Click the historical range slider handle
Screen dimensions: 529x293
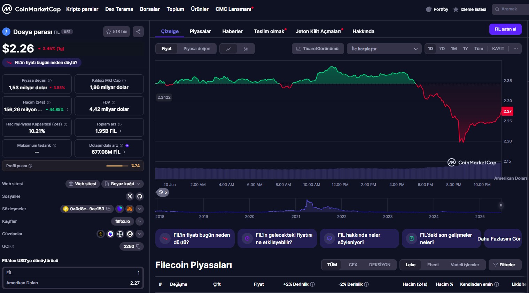click(x=501, y=205)
